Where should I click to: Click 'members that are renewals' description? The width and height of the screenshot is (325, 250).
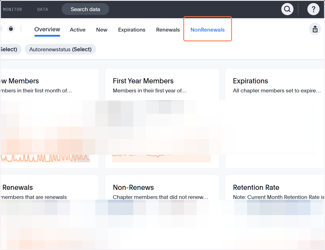[x=34, y=197]
